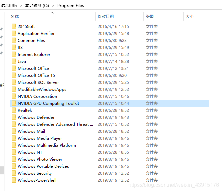
Task: Click the ModifiableWindowsApps folder icon
Action: point(14,90)
